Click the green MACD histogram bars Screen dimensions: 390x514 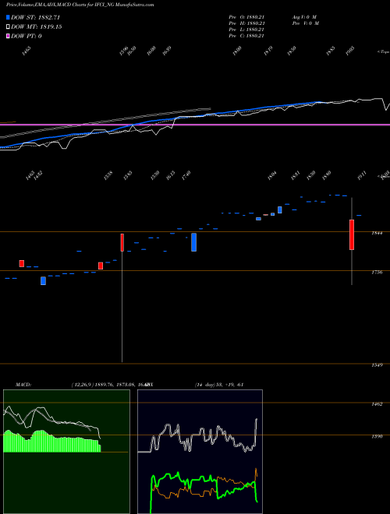(x=51, y=442)
